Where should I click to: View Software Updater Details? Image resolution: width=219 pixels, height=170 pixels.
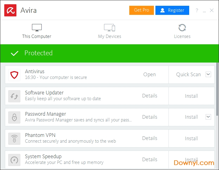tap(150, 96)
